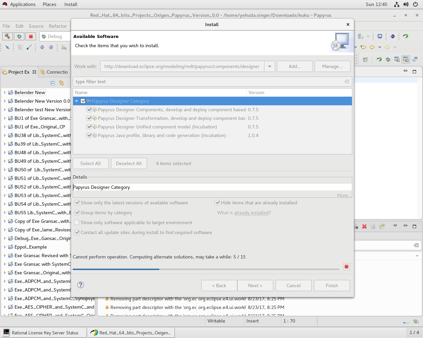Toggle Papyrus Java profile checkbox
Screen dimensions: 423x338
pos(89,135)
